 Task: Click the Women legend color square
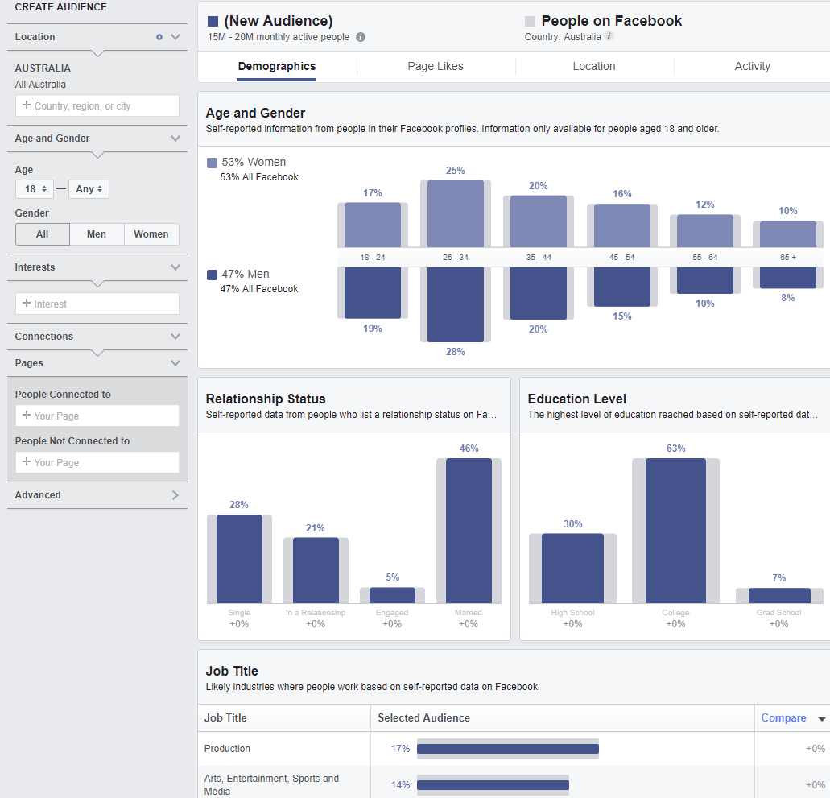(x=212, y=163)
